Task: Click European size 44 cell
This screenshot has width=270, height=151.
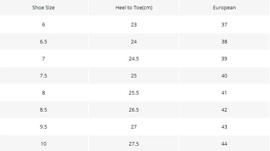Action: 224,144
